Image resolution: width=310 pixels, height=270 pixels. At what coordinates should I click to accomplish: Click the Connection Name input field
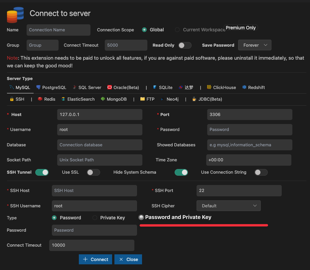click(x=58, y=30)
